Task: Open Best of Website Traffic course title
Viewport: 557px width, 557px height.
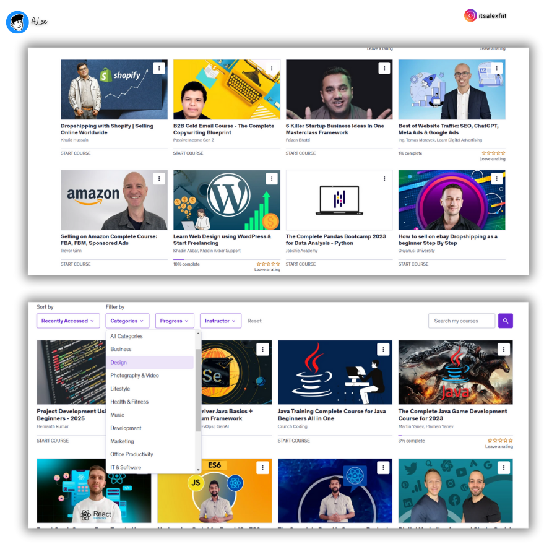Action: (x=448, y=129)
